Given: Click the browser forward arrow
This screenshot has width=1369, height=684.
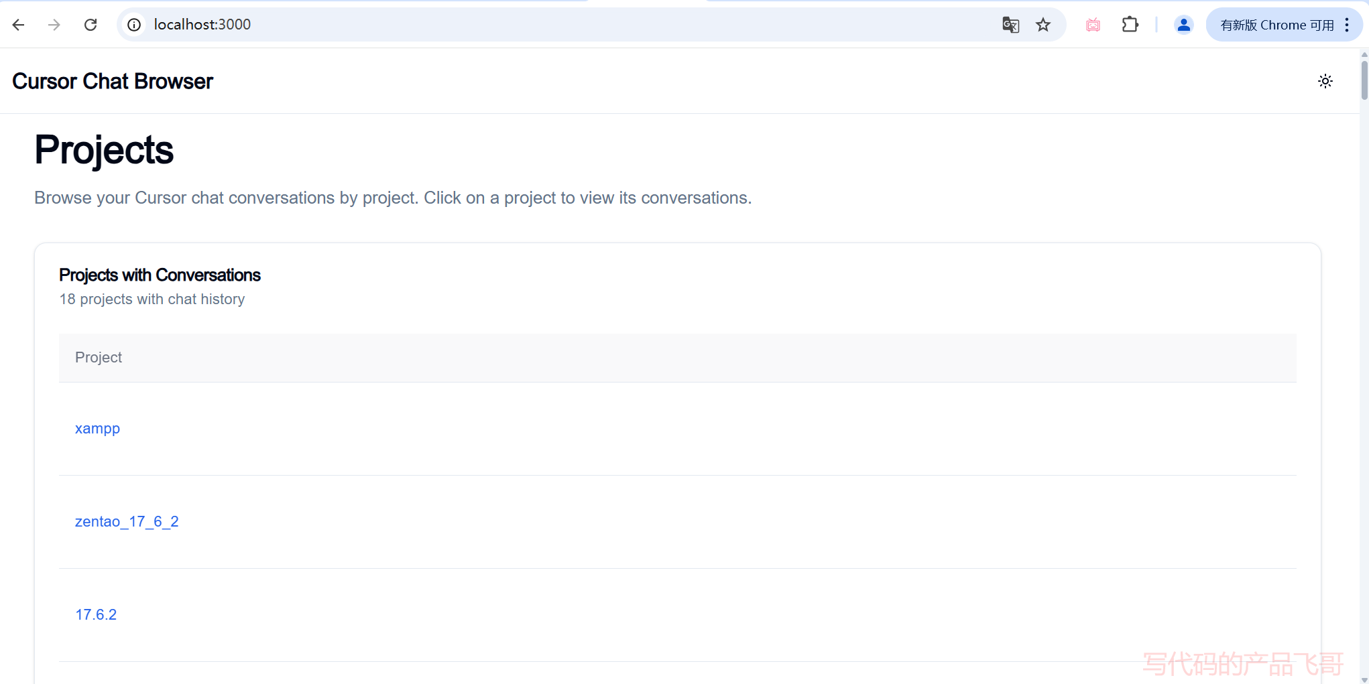Looking at the screenshot, I should 54,25.
